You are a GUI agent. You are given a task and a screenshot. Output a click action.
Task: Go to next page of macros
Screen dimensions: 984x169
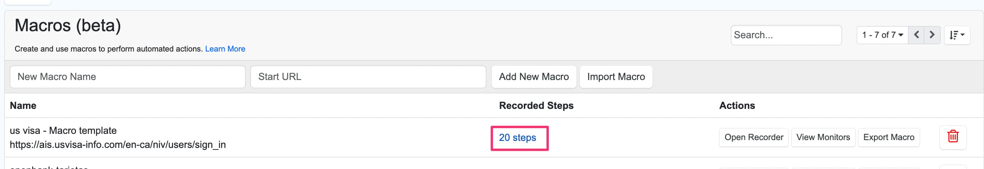[x=932, y=35]
